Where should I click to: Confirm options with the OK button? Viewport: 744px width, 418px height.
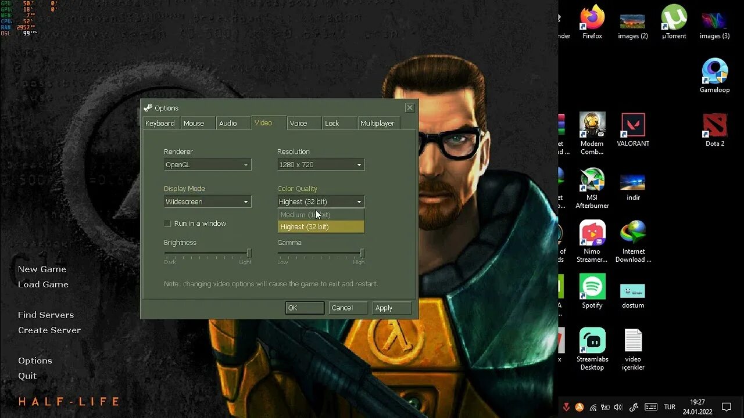pyautogui.click(x=305, y=308)
